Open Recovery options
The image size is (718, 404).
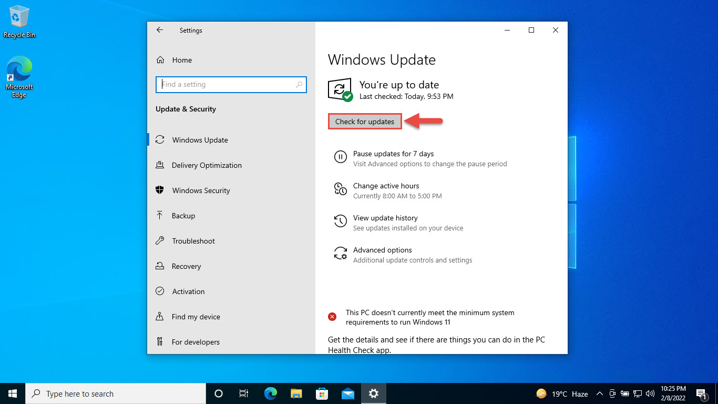point(186,266)
